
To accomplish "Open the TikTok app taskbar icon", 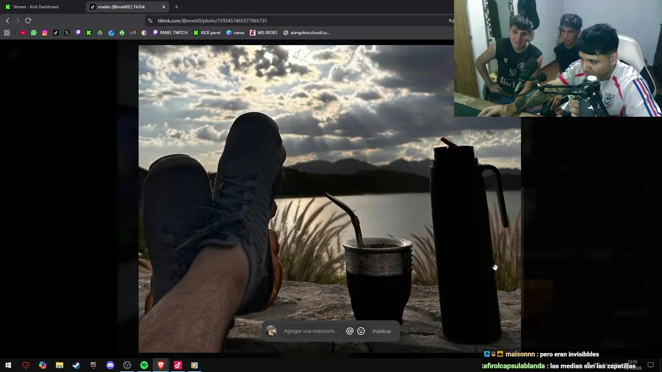I will click(x=177, y=365).
